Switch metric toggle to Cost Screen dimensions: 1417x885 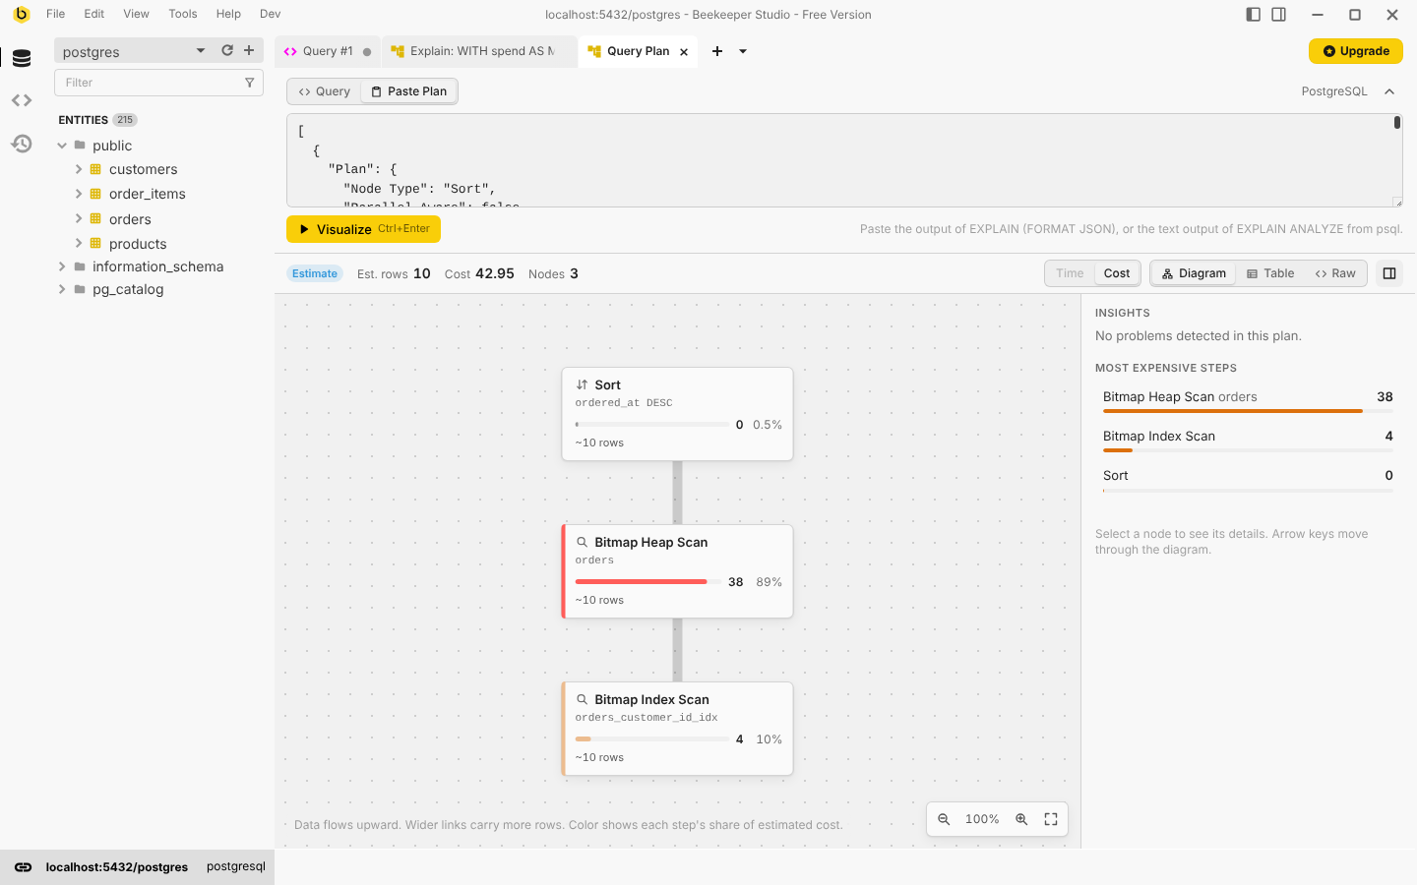(x=1117, y=273)
